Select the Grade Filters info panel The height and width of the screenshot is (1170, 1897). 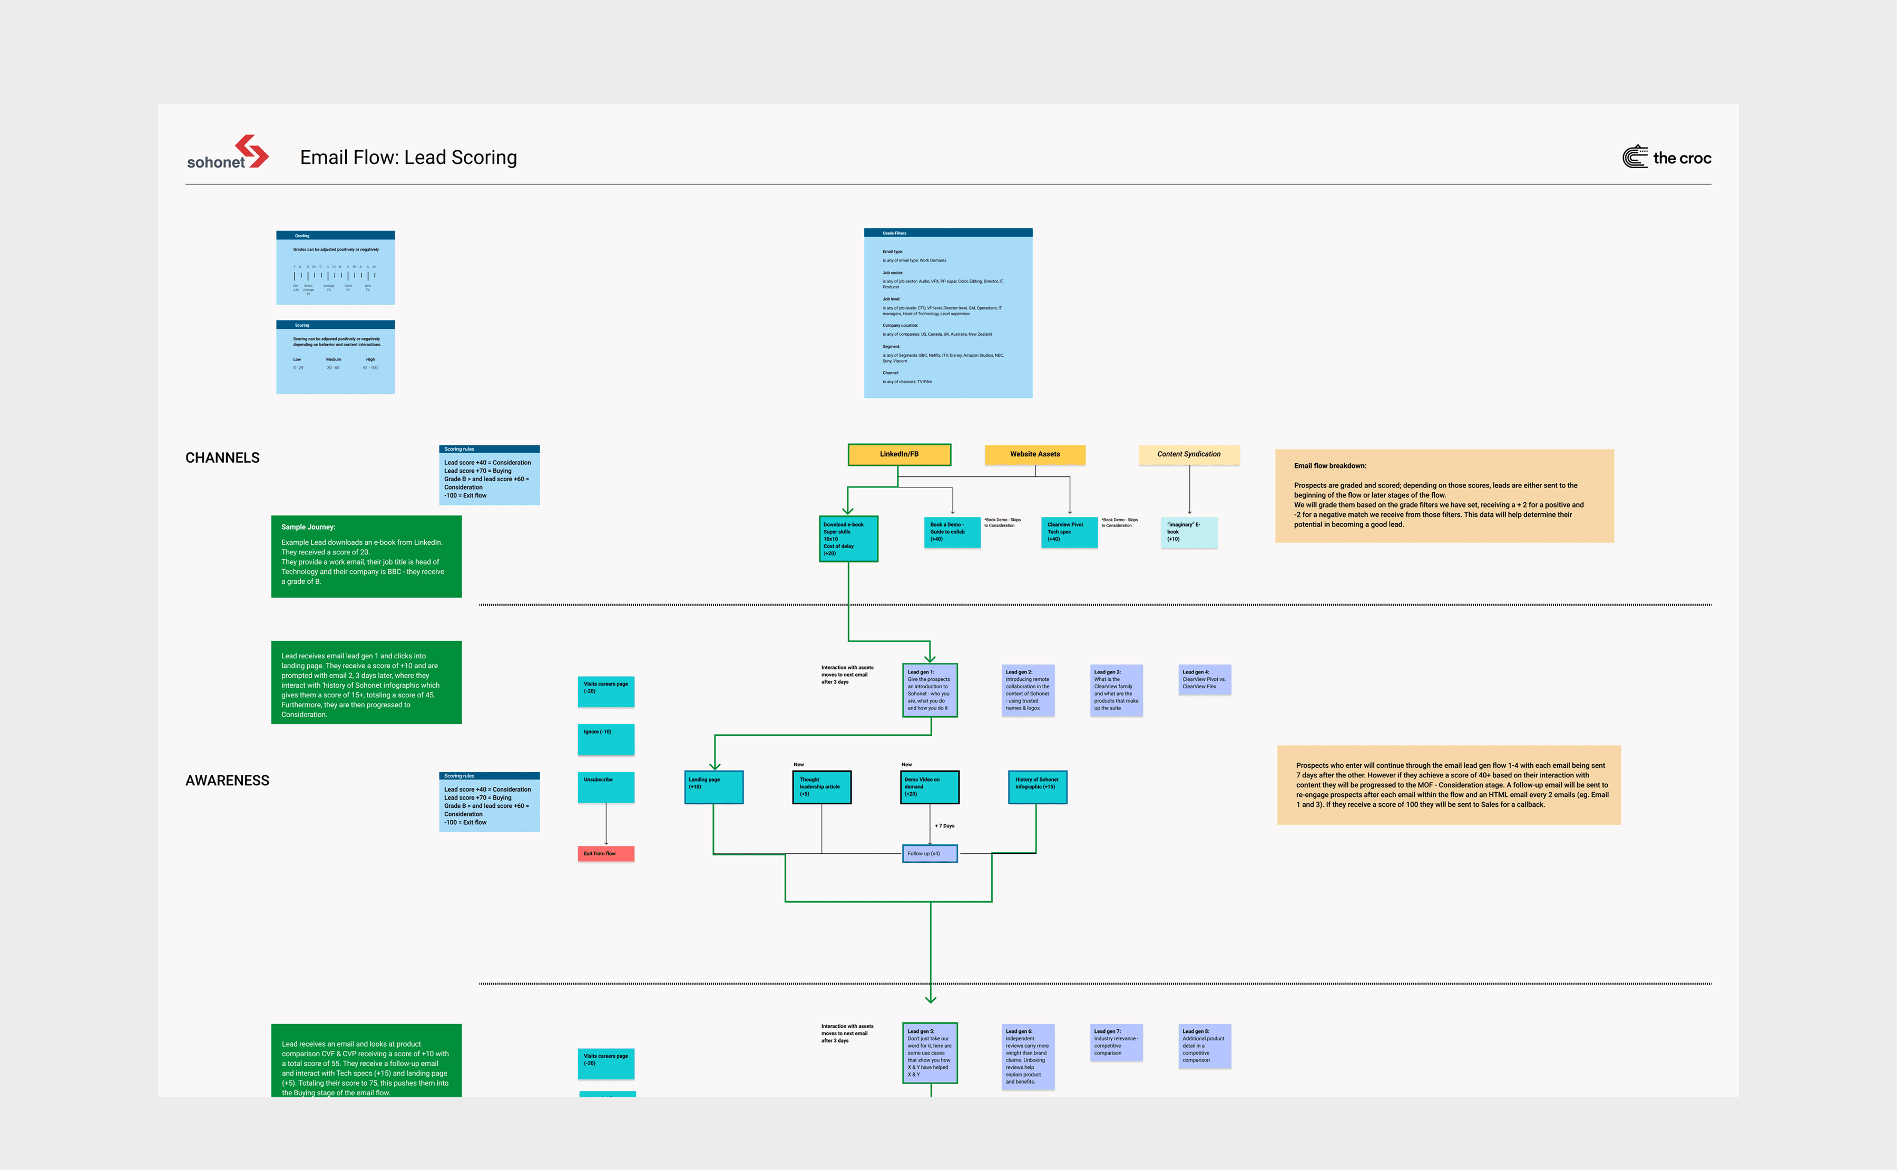[x=948, y=314]
